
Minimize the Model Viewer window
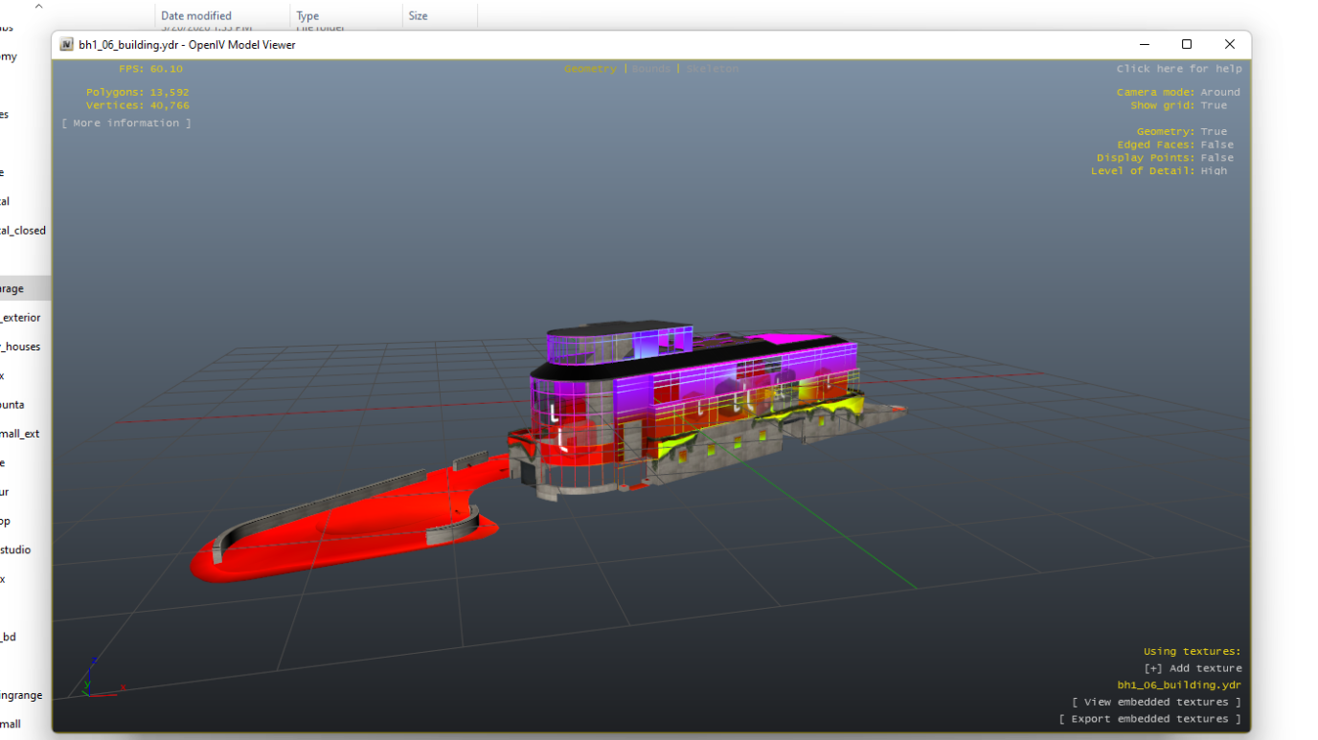click(x=1144, y=45)
